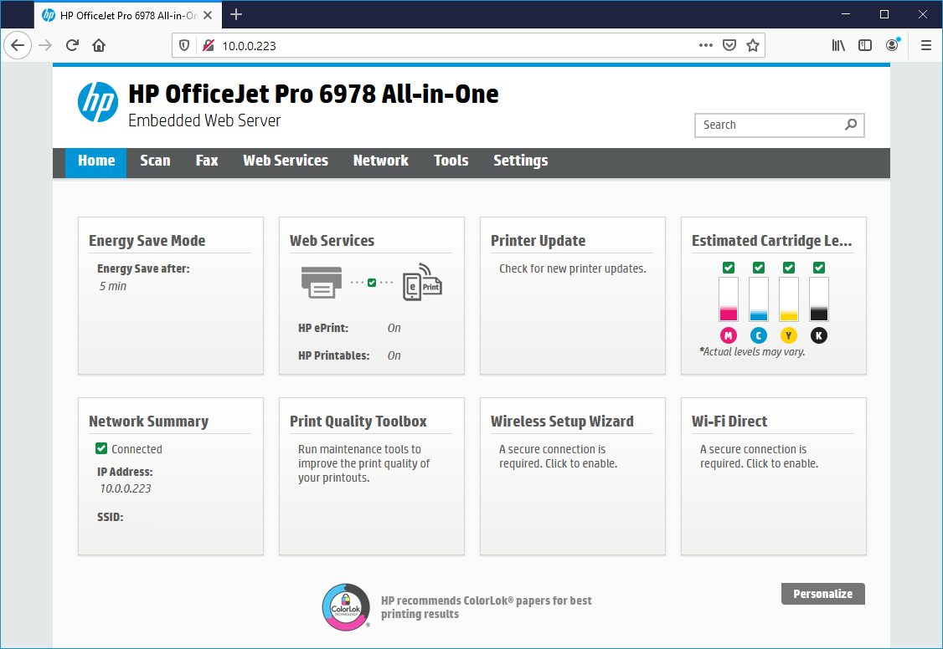Switch to the Web Services tab
The image size is (943, 649).
[286, 161]
